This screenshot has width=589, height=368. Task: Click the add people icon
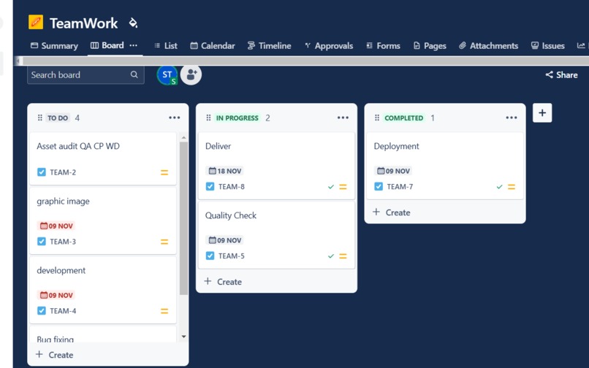(191, 74)
